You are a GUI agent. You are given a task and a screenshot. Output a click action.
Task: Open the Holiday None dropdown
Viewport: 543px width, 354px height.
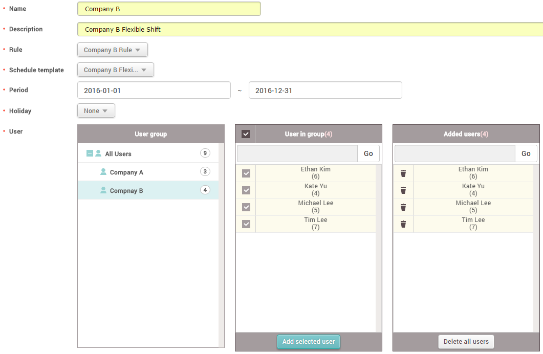tap(96, 111)
